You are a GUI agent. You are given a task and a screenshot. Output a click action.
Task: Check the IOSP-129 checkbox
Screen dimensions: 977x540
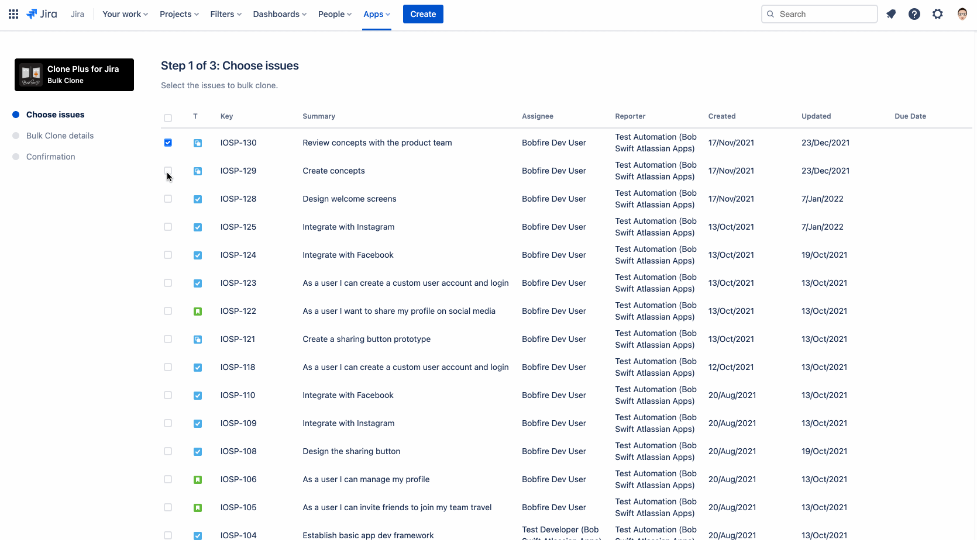click(x=168, y=171)
